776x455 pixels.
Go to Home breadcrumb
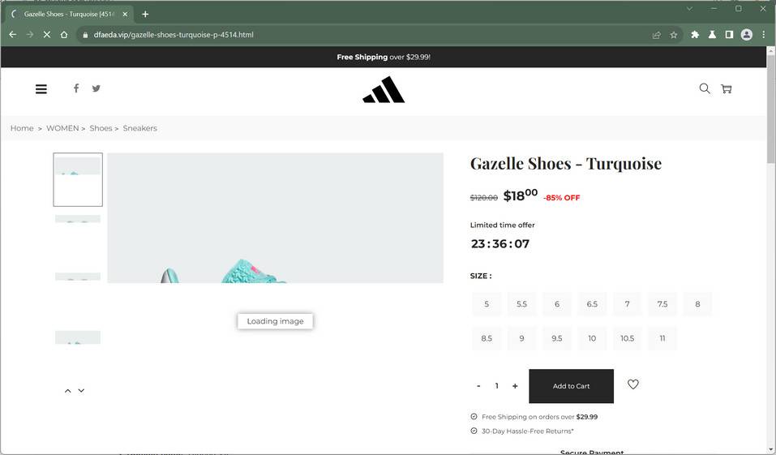pos(22,128)
